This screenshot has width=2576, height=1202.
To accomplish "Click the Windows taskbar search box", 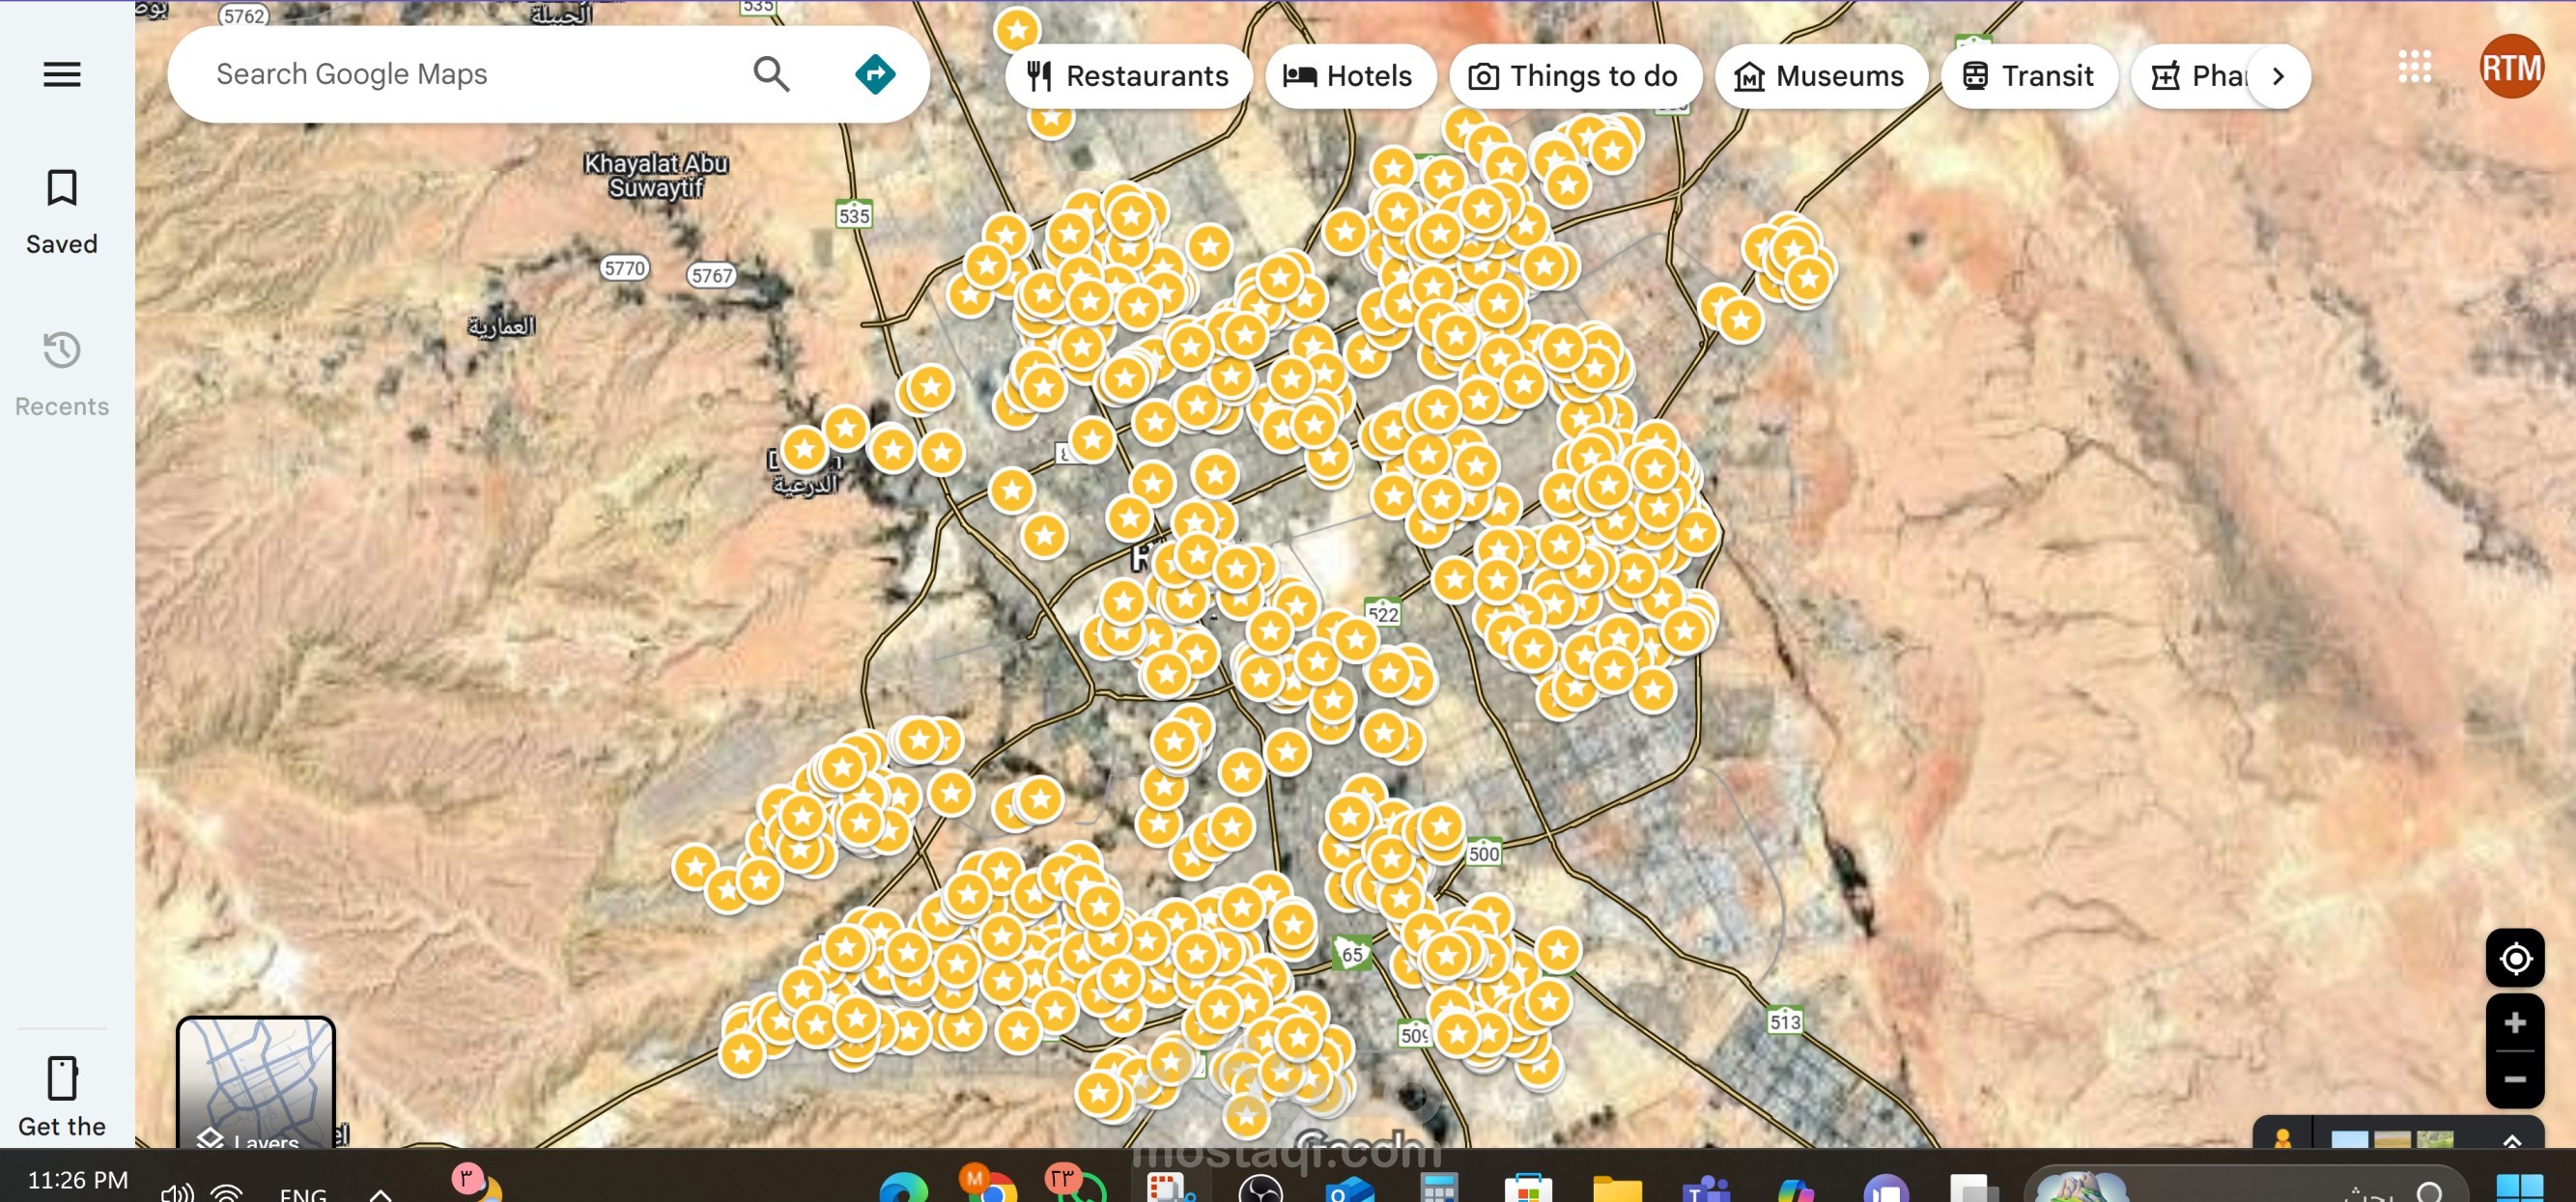I will tap(2245, 1184).
